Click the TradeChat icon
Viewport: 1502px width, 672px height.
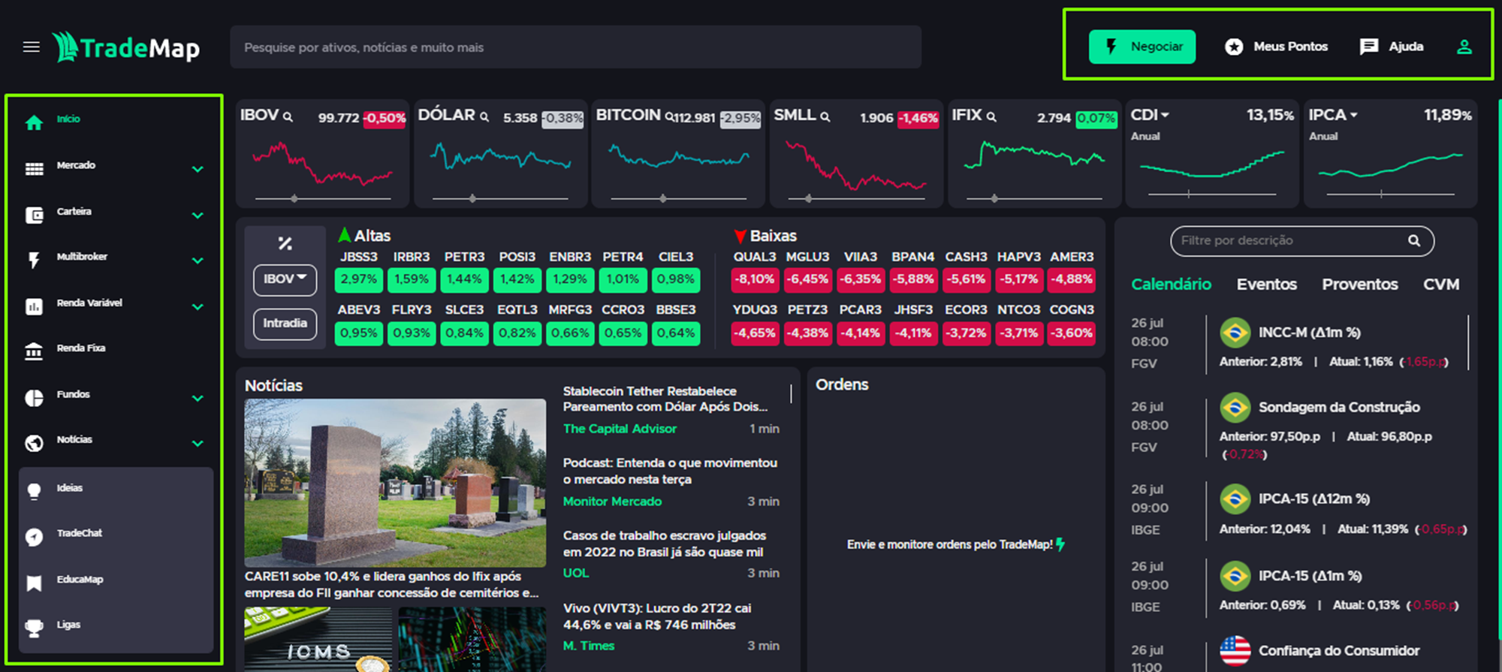[x=34, y=537]
